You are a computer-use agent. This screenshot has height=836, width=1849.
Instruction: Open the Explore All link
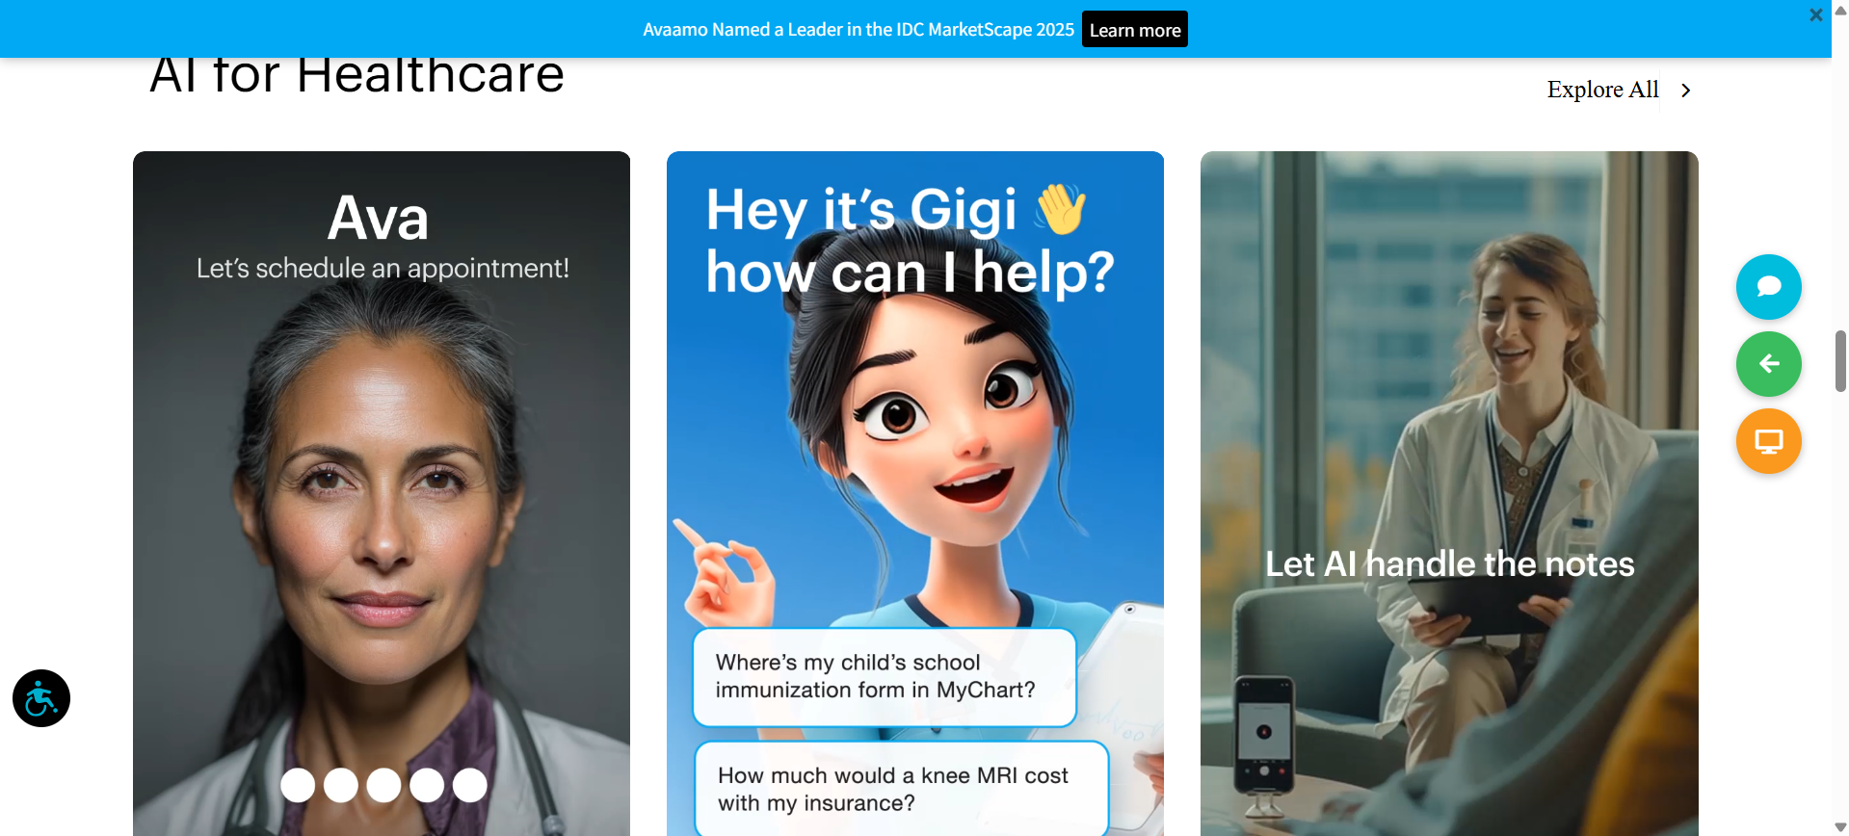tap(1601, 90)
